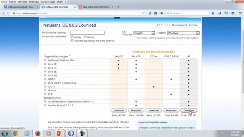This screenshot has height=137, width=244.
Task: Open the Édition menu
Action: pyautogui.click(x=13, y=2)
